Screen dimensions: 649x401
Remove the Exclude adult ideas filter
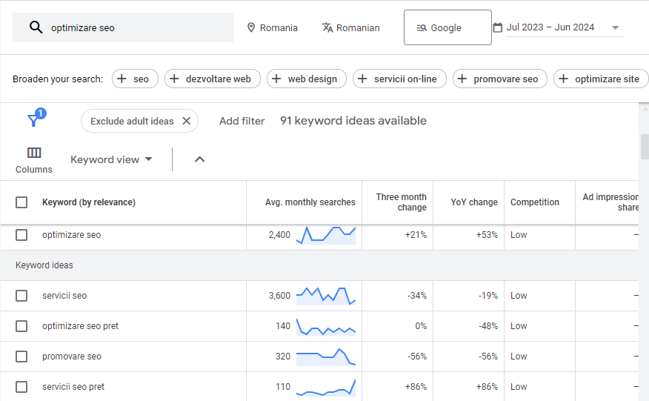(x=186, y=121)
